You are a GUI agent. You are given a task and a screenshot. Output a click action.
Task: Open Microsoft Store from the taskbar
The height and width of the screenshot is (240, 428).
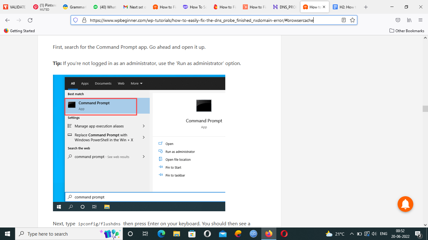point(192,234)
